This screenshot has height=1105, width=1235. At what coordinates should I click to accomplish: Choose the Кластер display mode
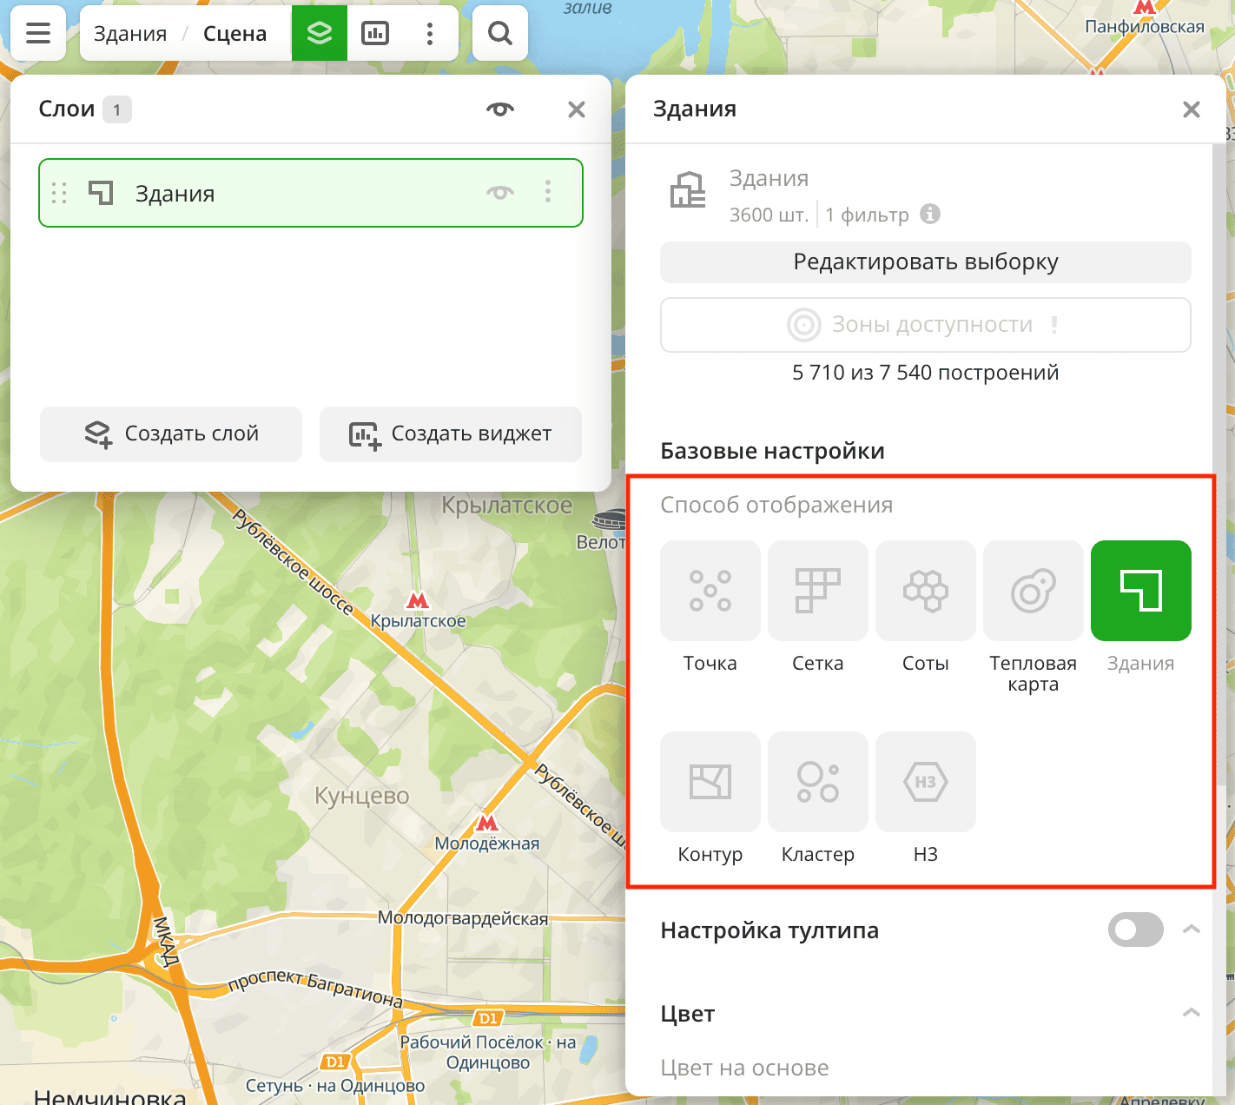(x=817, y=782)
